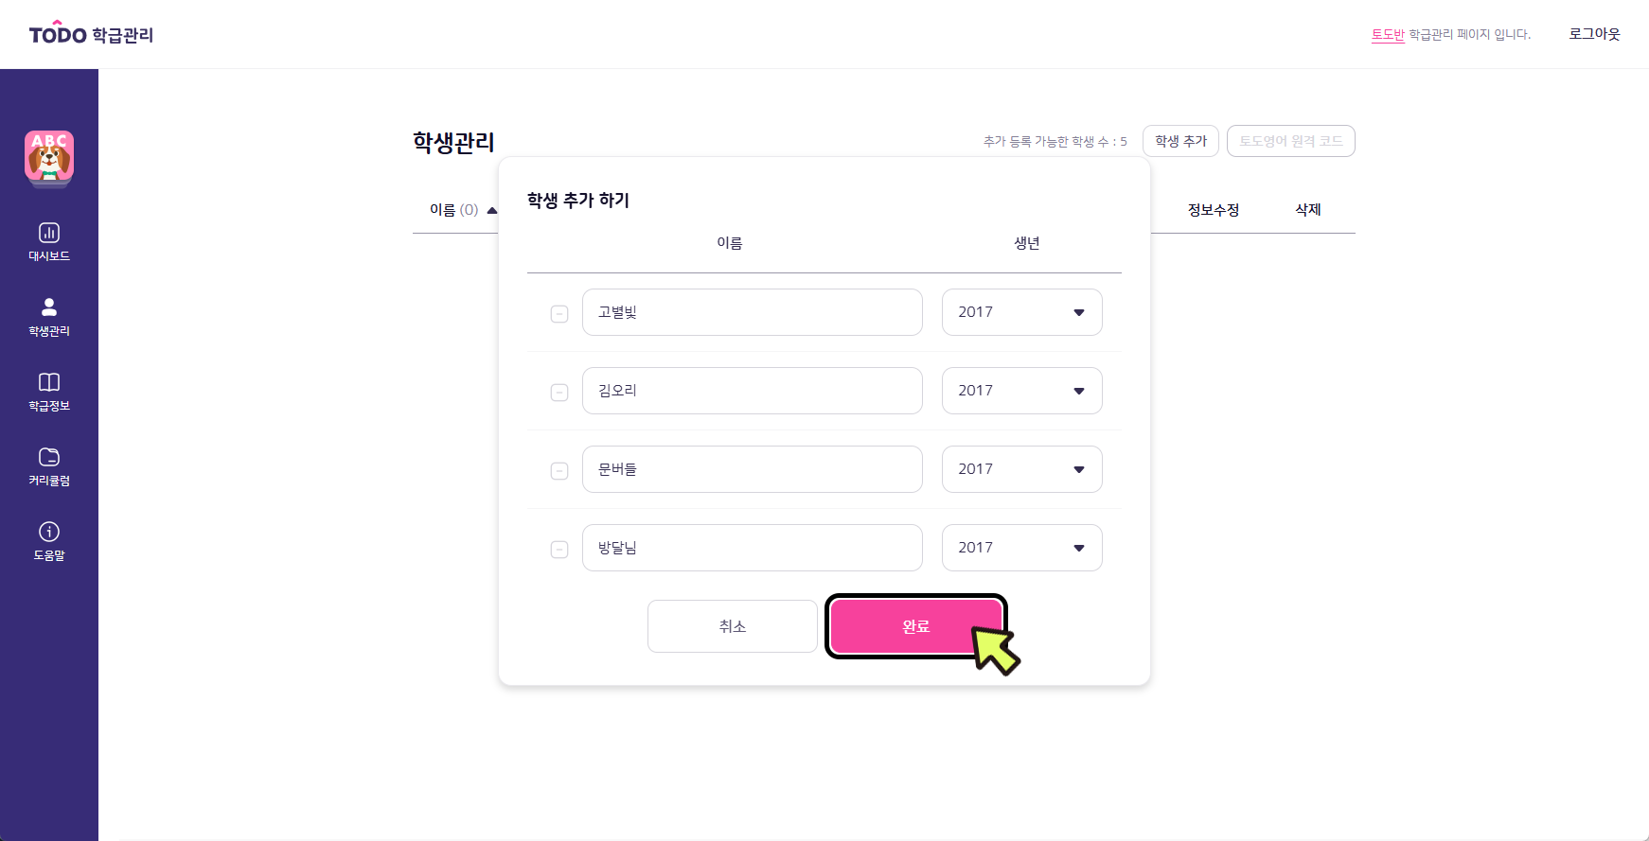Screen dimensions: 1649x841
Task: Click the name field containing 김오리
Action: tap(753, 391)
